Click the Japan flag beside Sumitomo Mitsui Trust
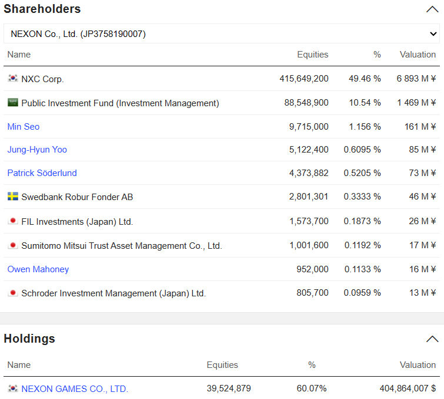 coord(13,245)
